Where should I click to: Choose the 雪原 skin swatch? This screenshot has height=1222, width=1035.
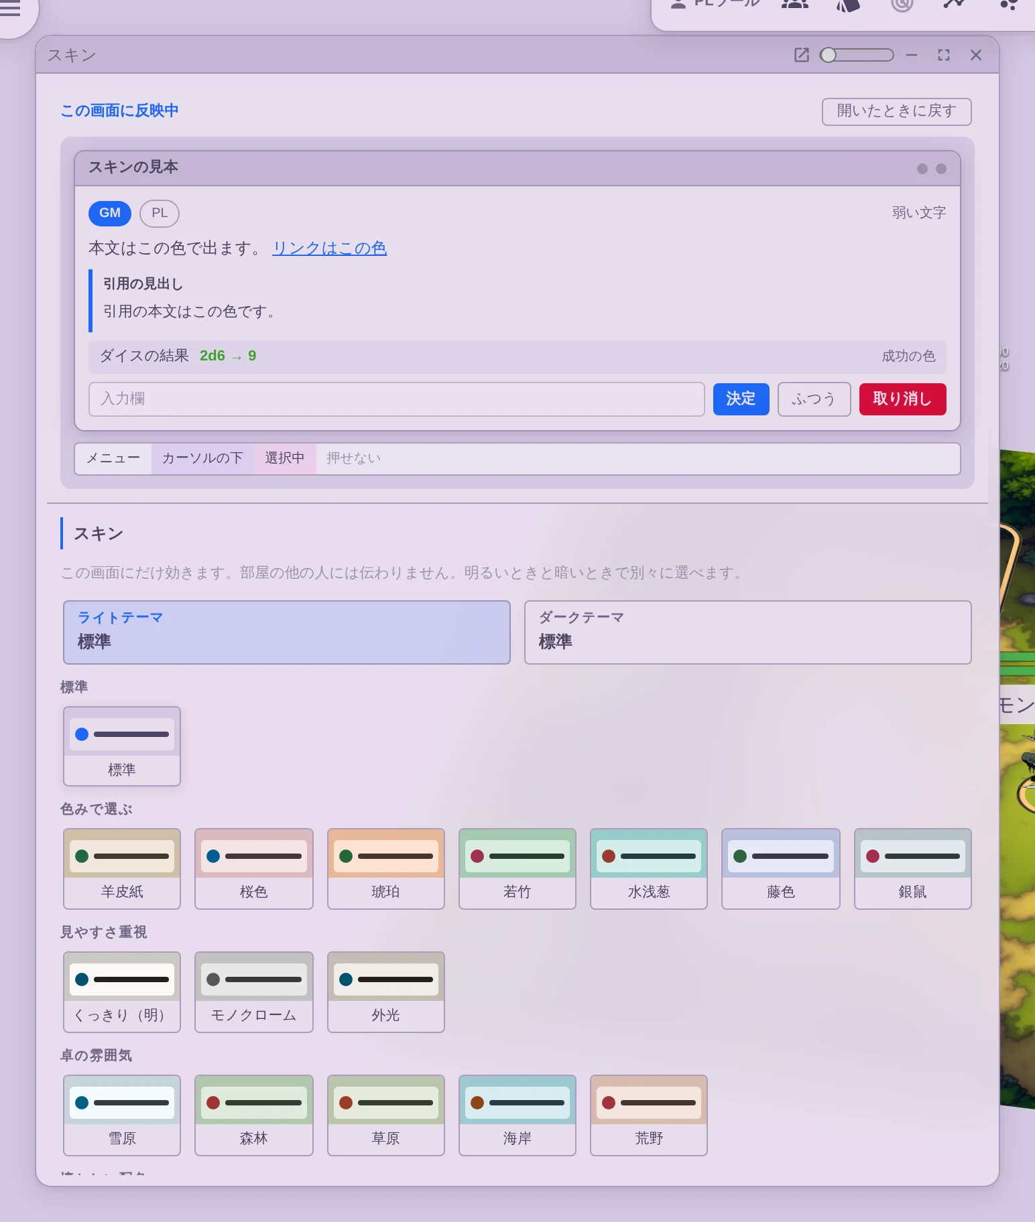click(122, 1115)
